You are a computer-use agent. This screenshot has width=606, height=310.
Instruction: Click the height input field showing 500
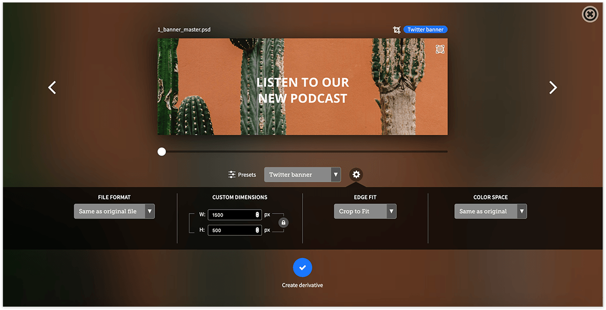(234, 230)
